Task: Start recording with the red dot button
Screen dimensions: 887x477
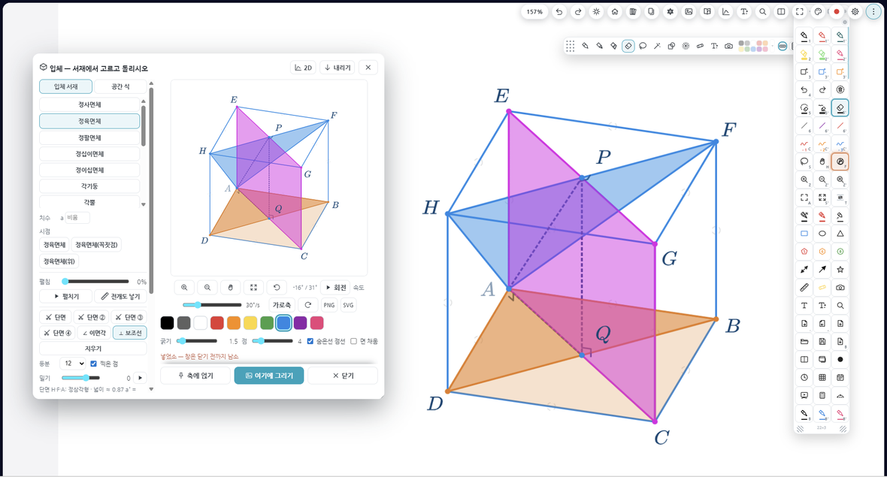Action: tap(837, 12)
